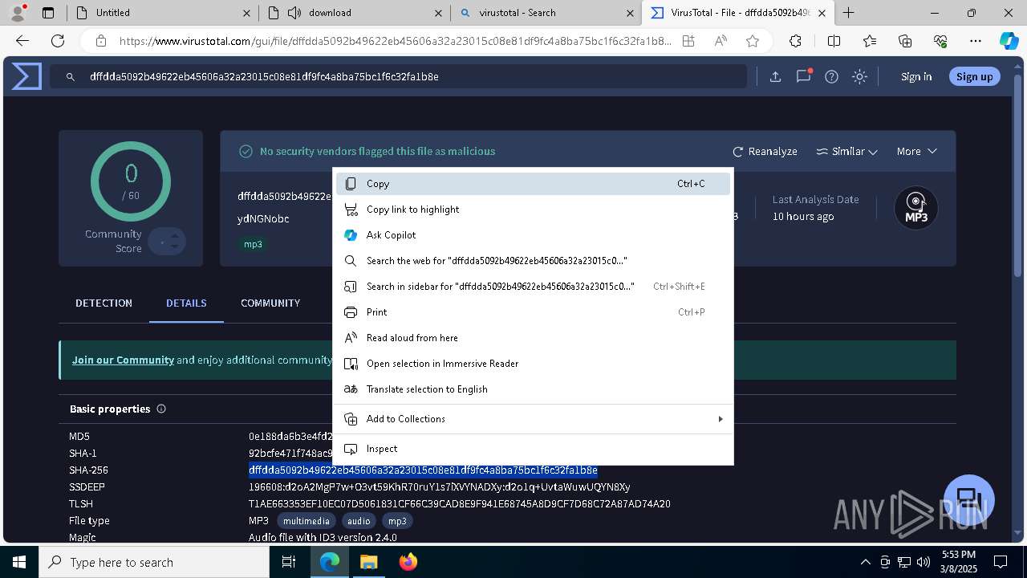Select Inspect from context menu
This screenshot has width=1027, height=578.
(533, 449)
